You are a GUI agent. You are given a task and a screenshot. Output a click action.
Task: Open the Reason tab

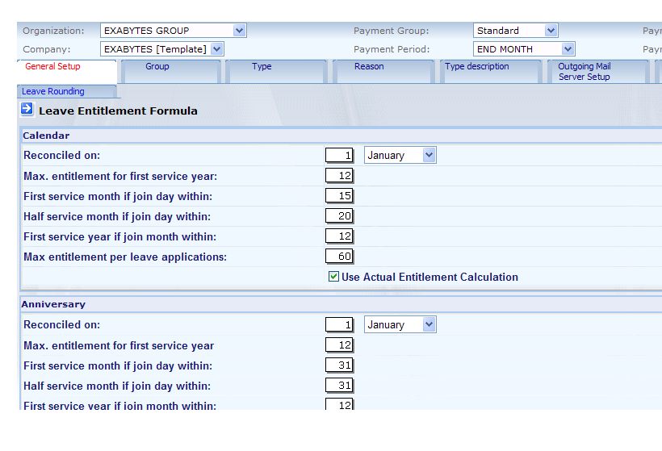[369, 67]
